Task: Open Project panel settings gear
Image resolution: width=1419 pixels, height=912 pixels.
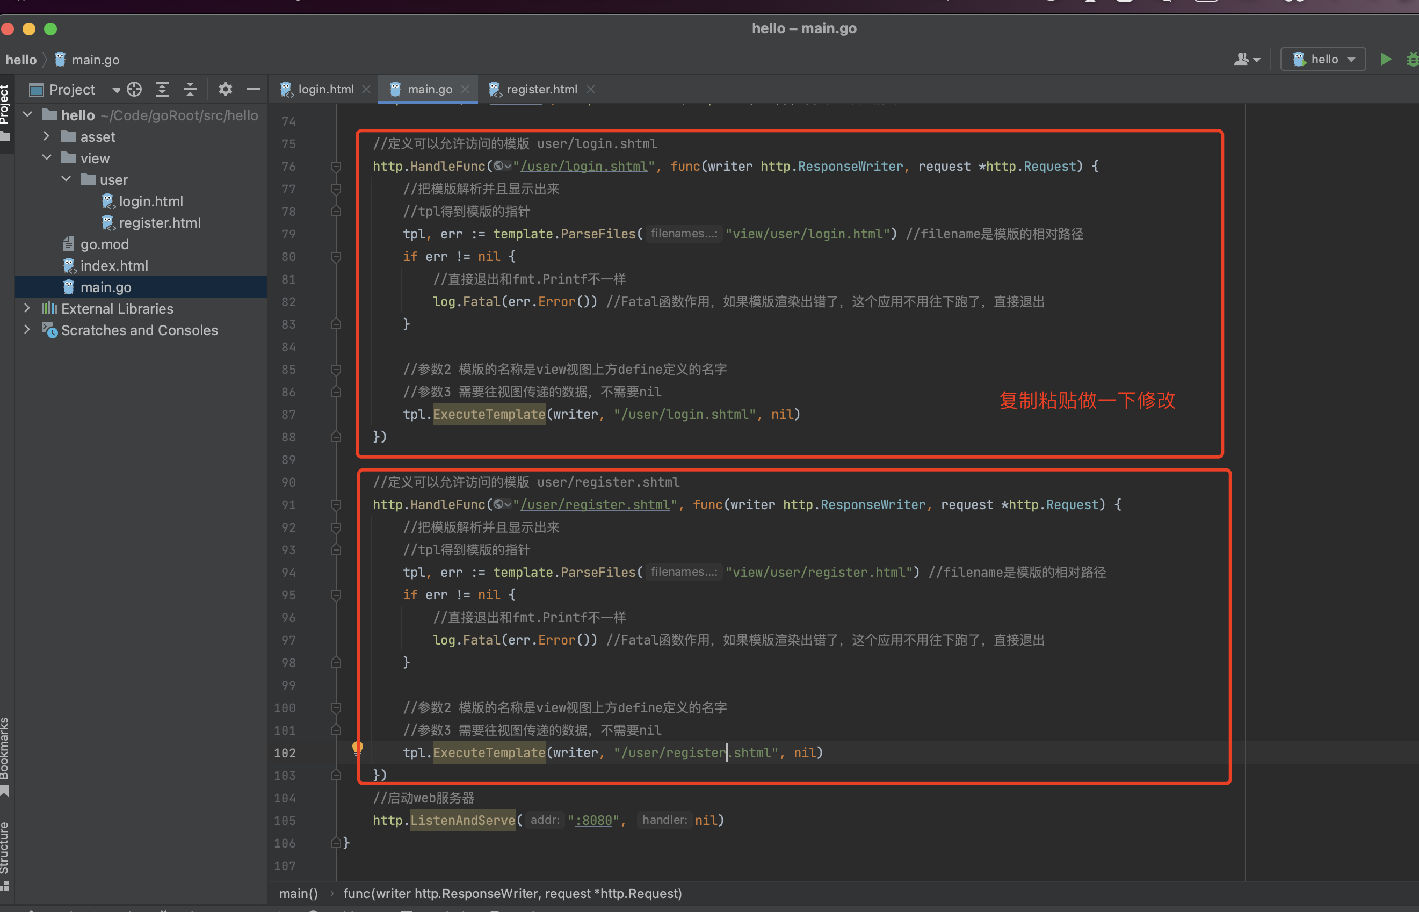Action: click(225, 89)
